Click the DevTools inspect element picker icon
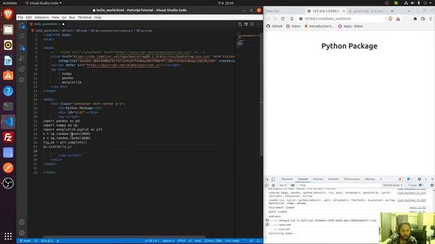Image resolution: width=435 pixels, height=244 pixels. coord(267,179)
